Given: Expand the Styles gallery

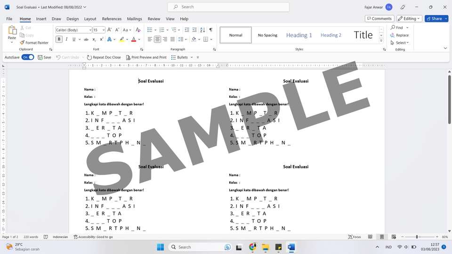Looking at the screenshot, I should pyautogui.click(x=381, y=41).
